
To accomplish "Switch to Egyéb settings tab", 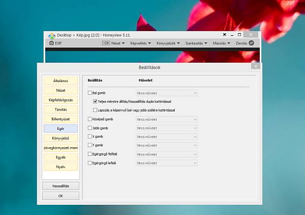I will click(x=60, y=157).
